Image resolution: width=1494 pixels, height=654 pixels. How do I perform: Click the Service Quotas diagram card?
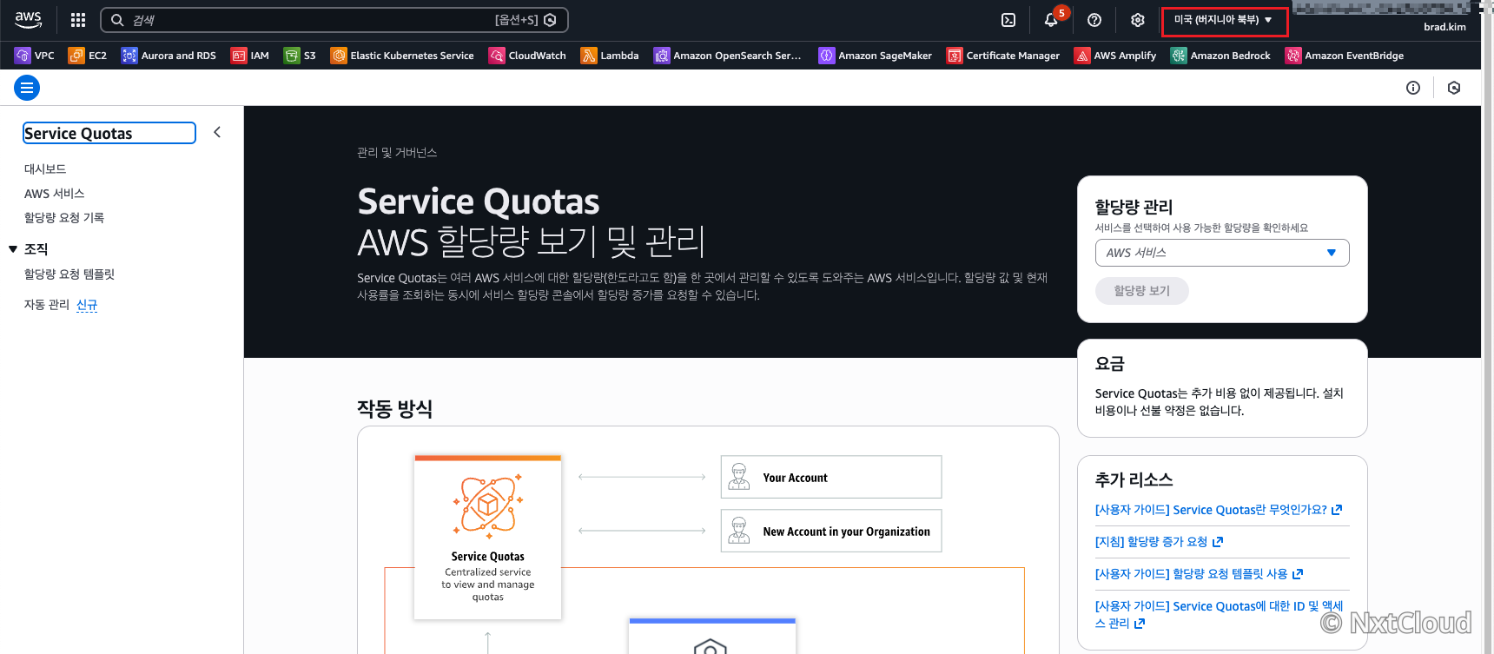pos(488,537)
